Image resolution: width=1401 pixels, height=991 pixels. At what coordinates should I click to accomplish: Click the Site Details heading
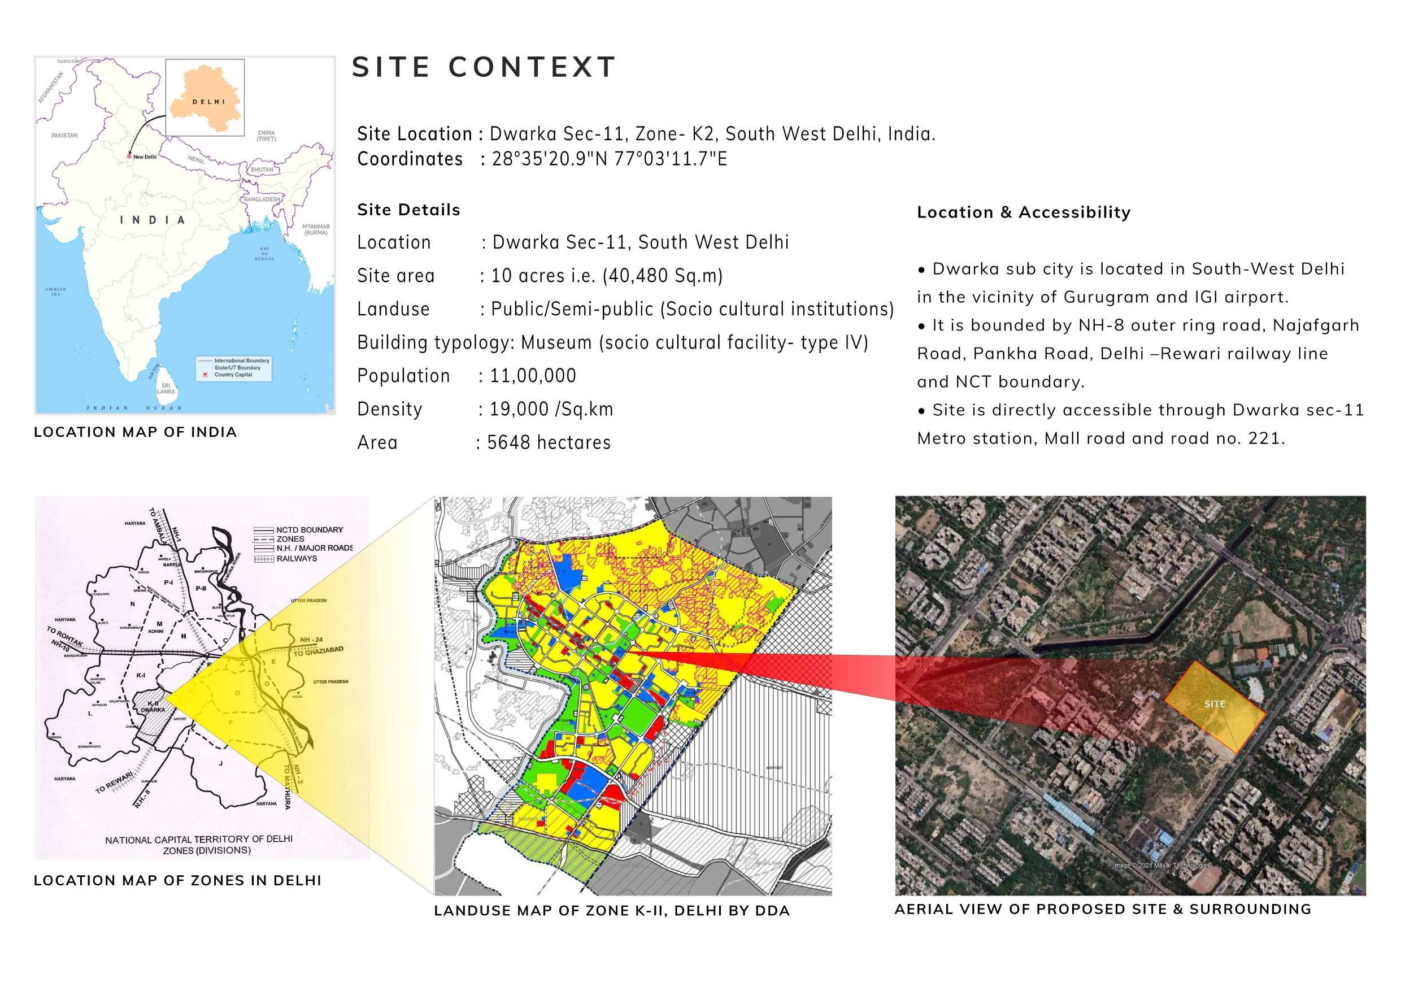[408, 210]
